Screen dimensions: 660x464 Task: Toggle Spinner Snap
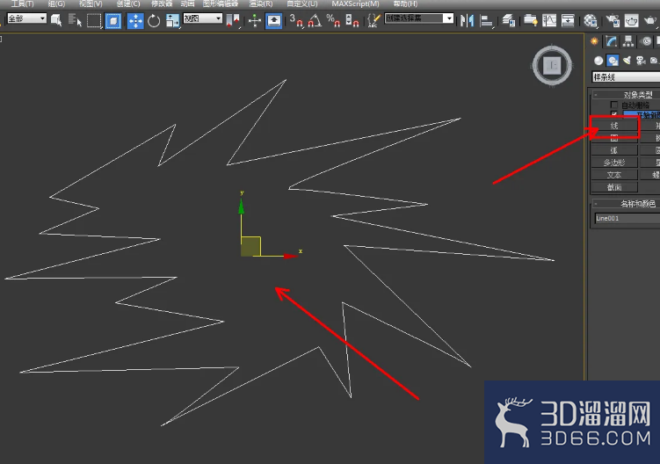tap(352, 20)
